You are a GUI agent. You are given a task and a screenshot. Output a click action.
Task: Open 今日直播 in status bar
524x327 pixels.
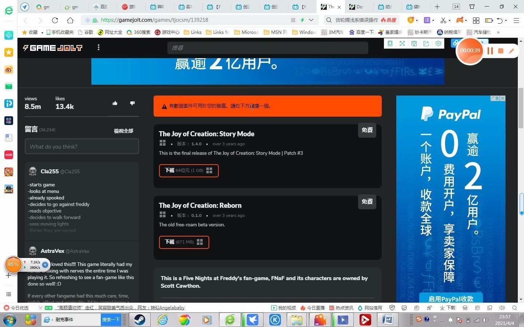(312, 308)
